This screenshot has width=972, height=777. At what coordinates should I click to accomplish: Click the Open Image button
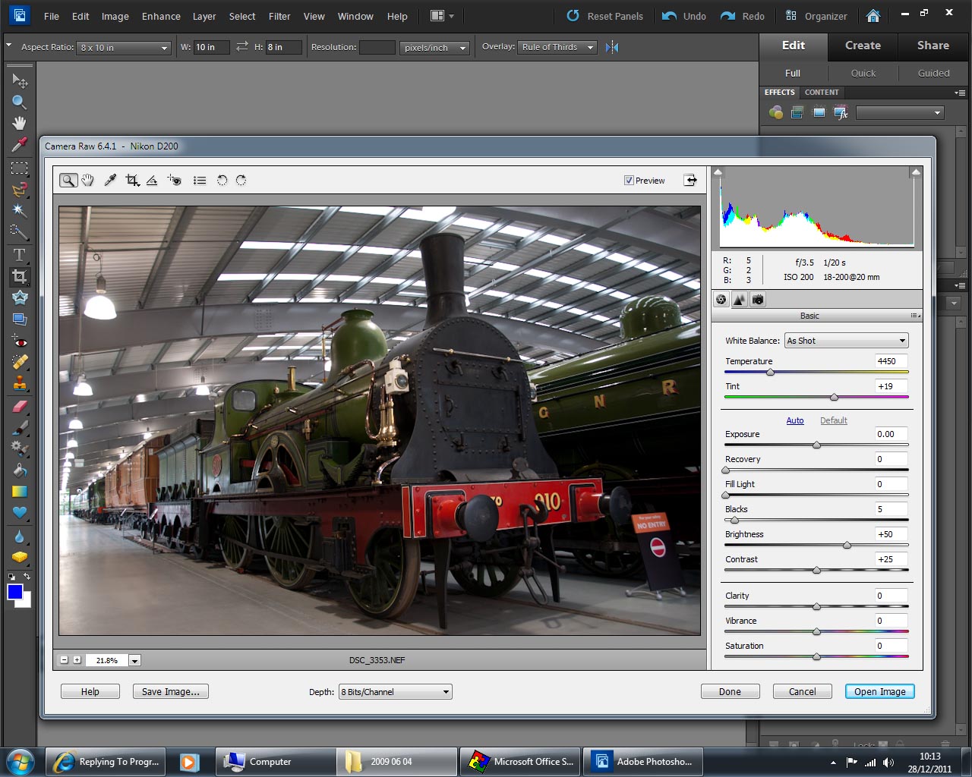(879, 692)
